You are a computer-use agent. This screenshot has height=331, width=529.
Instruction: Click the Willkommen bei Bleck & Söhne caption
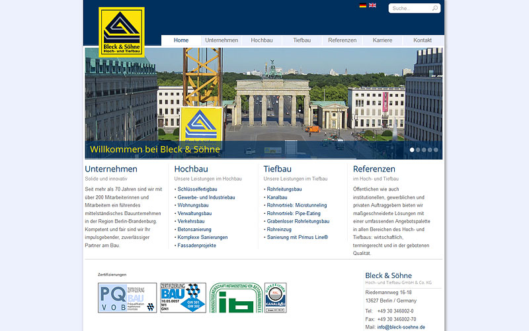point(155,150)
